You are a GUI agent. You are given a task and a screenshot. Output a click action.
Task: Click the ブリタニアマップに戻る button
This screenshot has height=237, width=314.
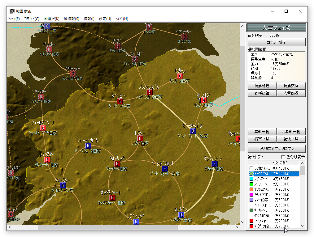[277, 148]
